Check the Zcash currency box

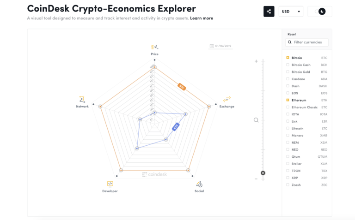pos(288,185)
